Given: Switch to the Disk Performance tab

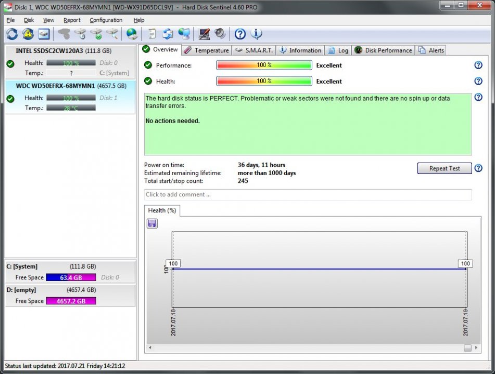Looking at the screenshot, I should 383,50.
